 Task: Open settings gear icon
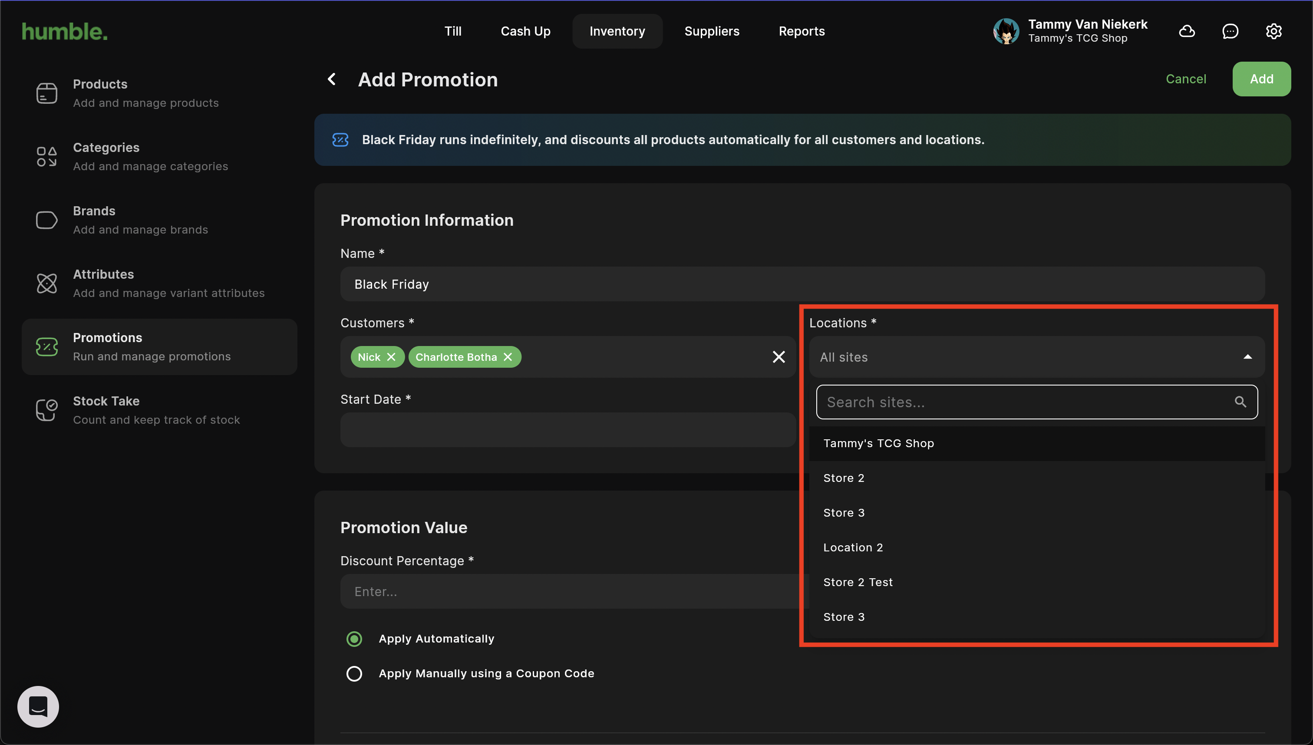click(1273, 31)
